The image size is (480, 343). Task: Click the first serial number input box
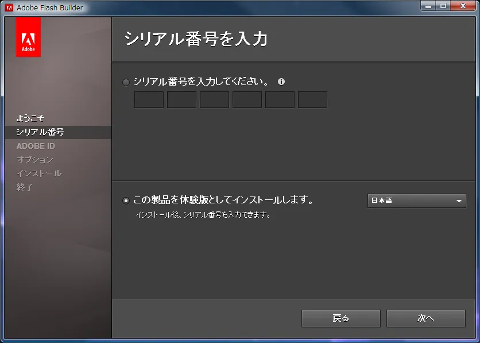[149, 99]
